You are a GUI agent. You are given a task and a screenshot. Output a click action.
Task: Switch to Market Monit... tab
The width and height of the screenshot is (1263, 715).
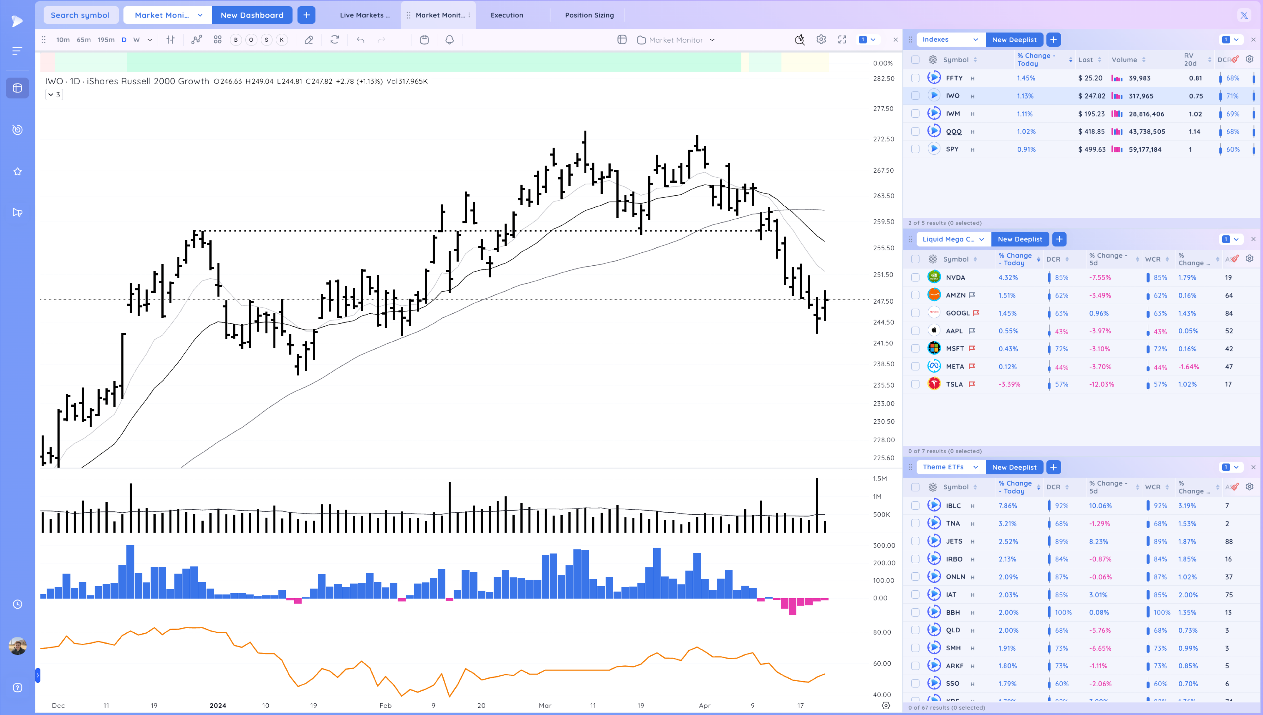(439, 15)
